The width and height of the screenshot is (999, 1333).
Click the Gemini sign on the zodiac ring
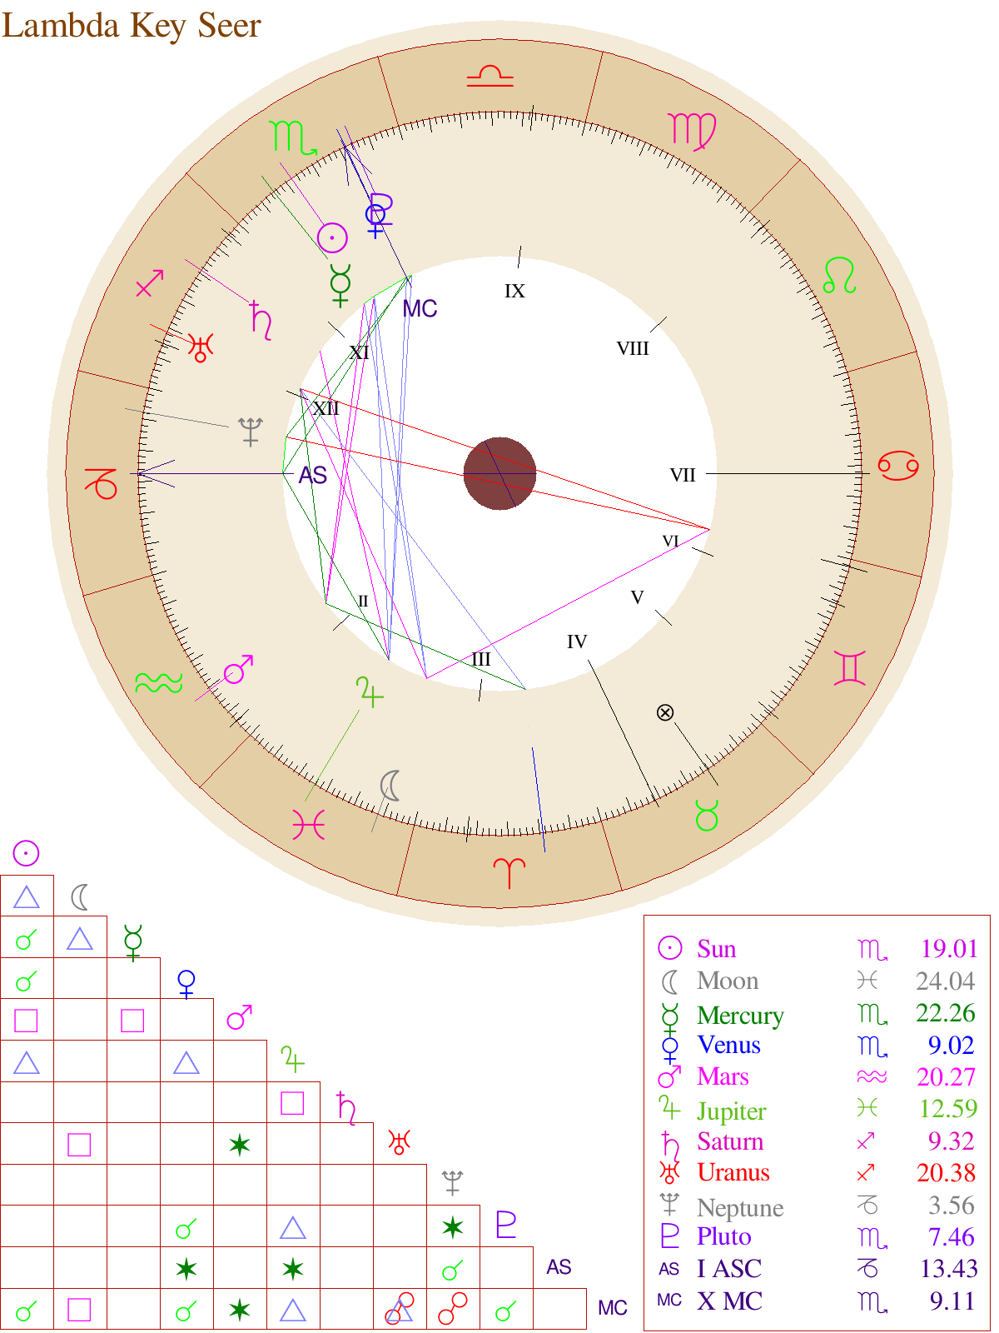849,668
